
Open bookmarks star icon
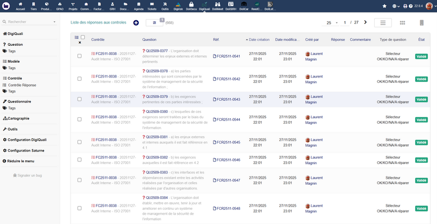[x=385, y=6]
